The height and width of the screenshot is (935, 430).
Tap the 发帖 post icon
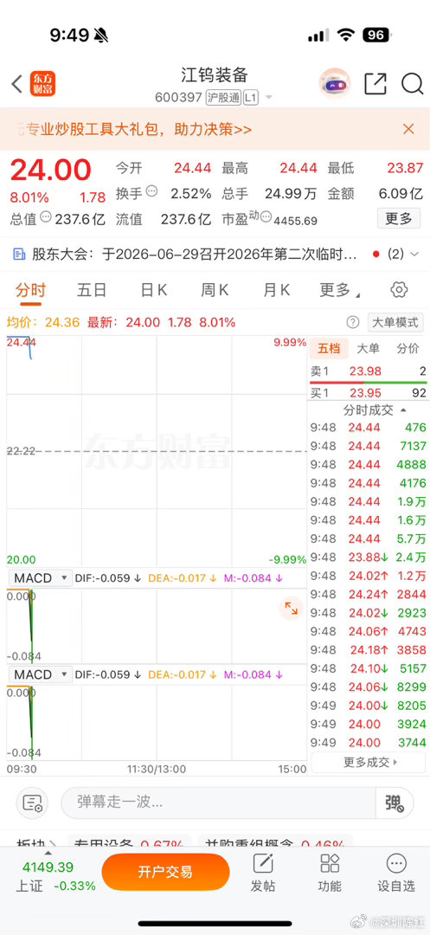coord(263,873)
